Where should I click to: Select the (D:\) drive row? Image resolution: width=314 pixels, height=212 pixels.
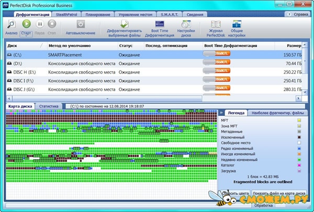(154, 64)
